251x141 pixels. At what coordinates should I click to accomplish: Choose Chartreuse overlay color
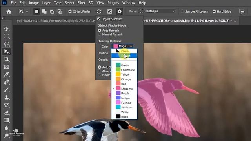(124, 70)
